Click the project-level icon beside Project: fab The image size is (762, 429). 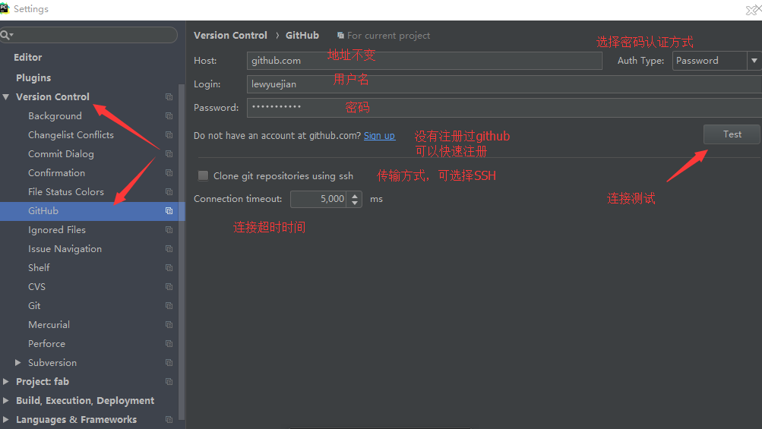[x=169, y=381]
